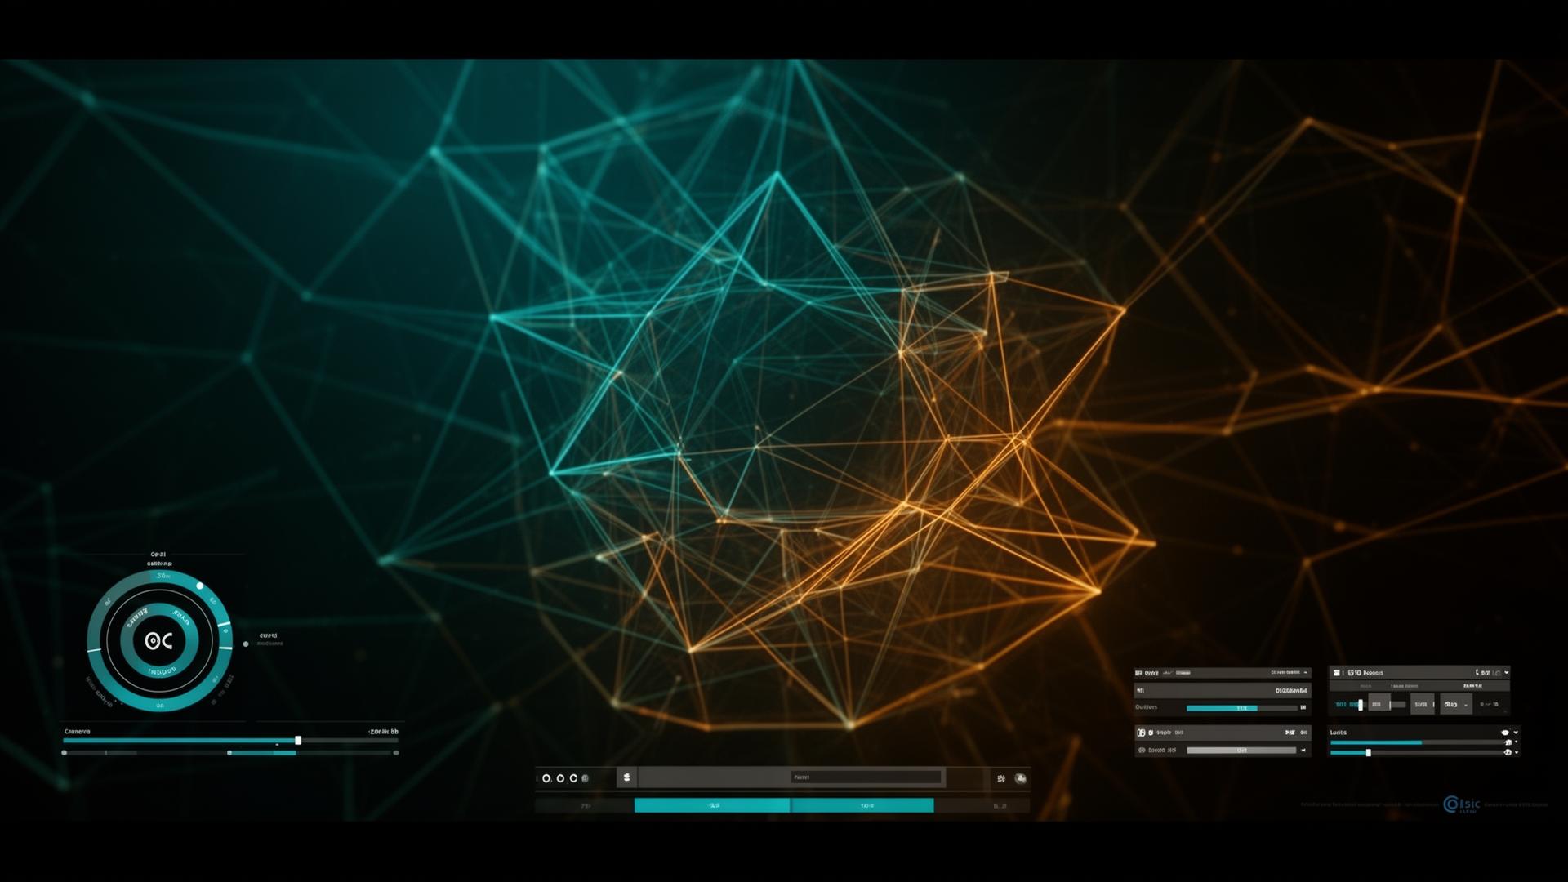
Task: Click the small round icon before the simple label
Action: pos(1151,733)
